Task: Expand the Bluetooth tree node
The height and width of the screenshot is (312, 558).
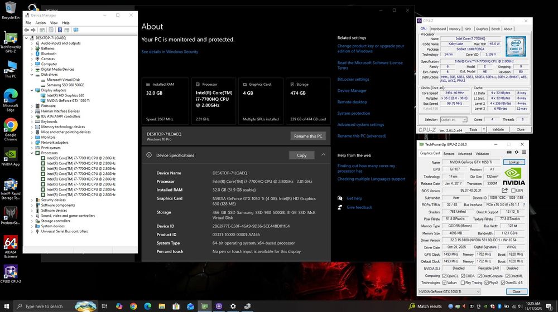Action: pos(32,53)
